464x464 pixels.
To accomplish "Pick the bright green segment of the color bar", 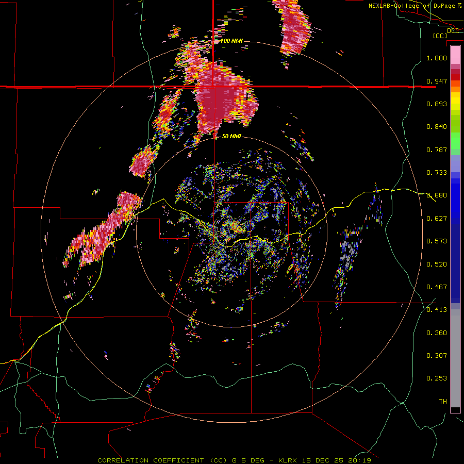I will 455,141.
